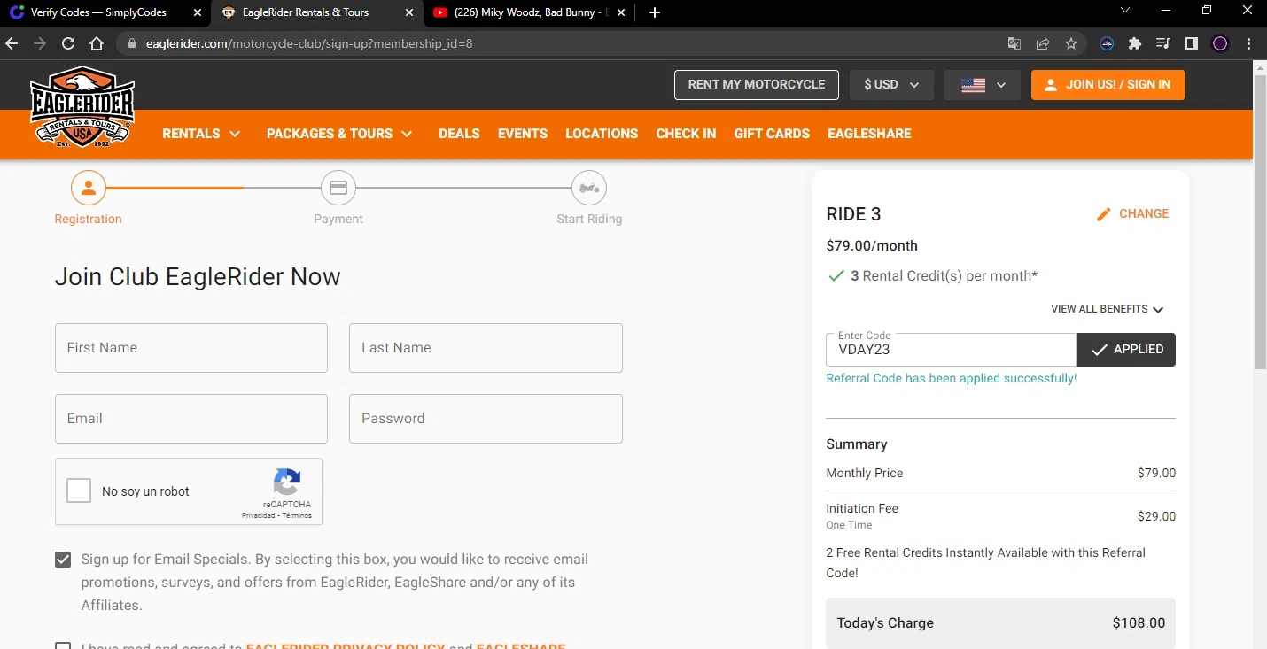Click the First Name field
Screen dimensions: 1267x649
point(191,348)
